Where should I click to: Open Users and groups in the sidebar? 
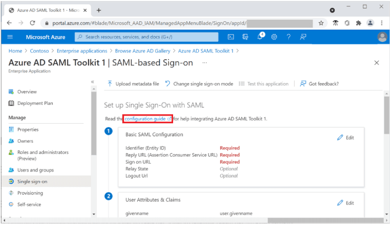point(35,170)
